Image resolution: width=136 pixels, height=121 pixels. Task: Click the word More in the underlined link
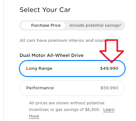tap(34, 116)
